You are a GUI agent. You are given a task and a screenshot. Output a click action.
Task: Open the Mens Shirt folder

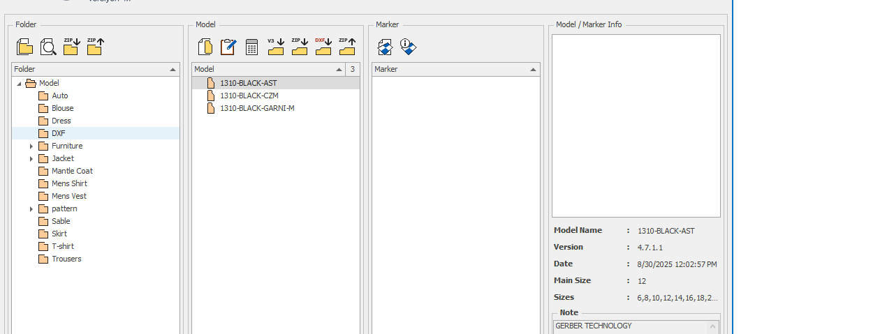68,183
